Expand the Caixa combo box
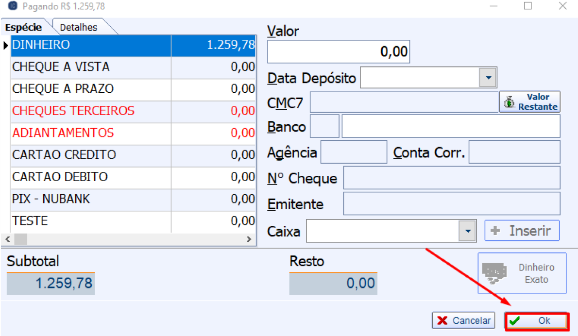Screen dimensions: 578x336 click(467, 231)
